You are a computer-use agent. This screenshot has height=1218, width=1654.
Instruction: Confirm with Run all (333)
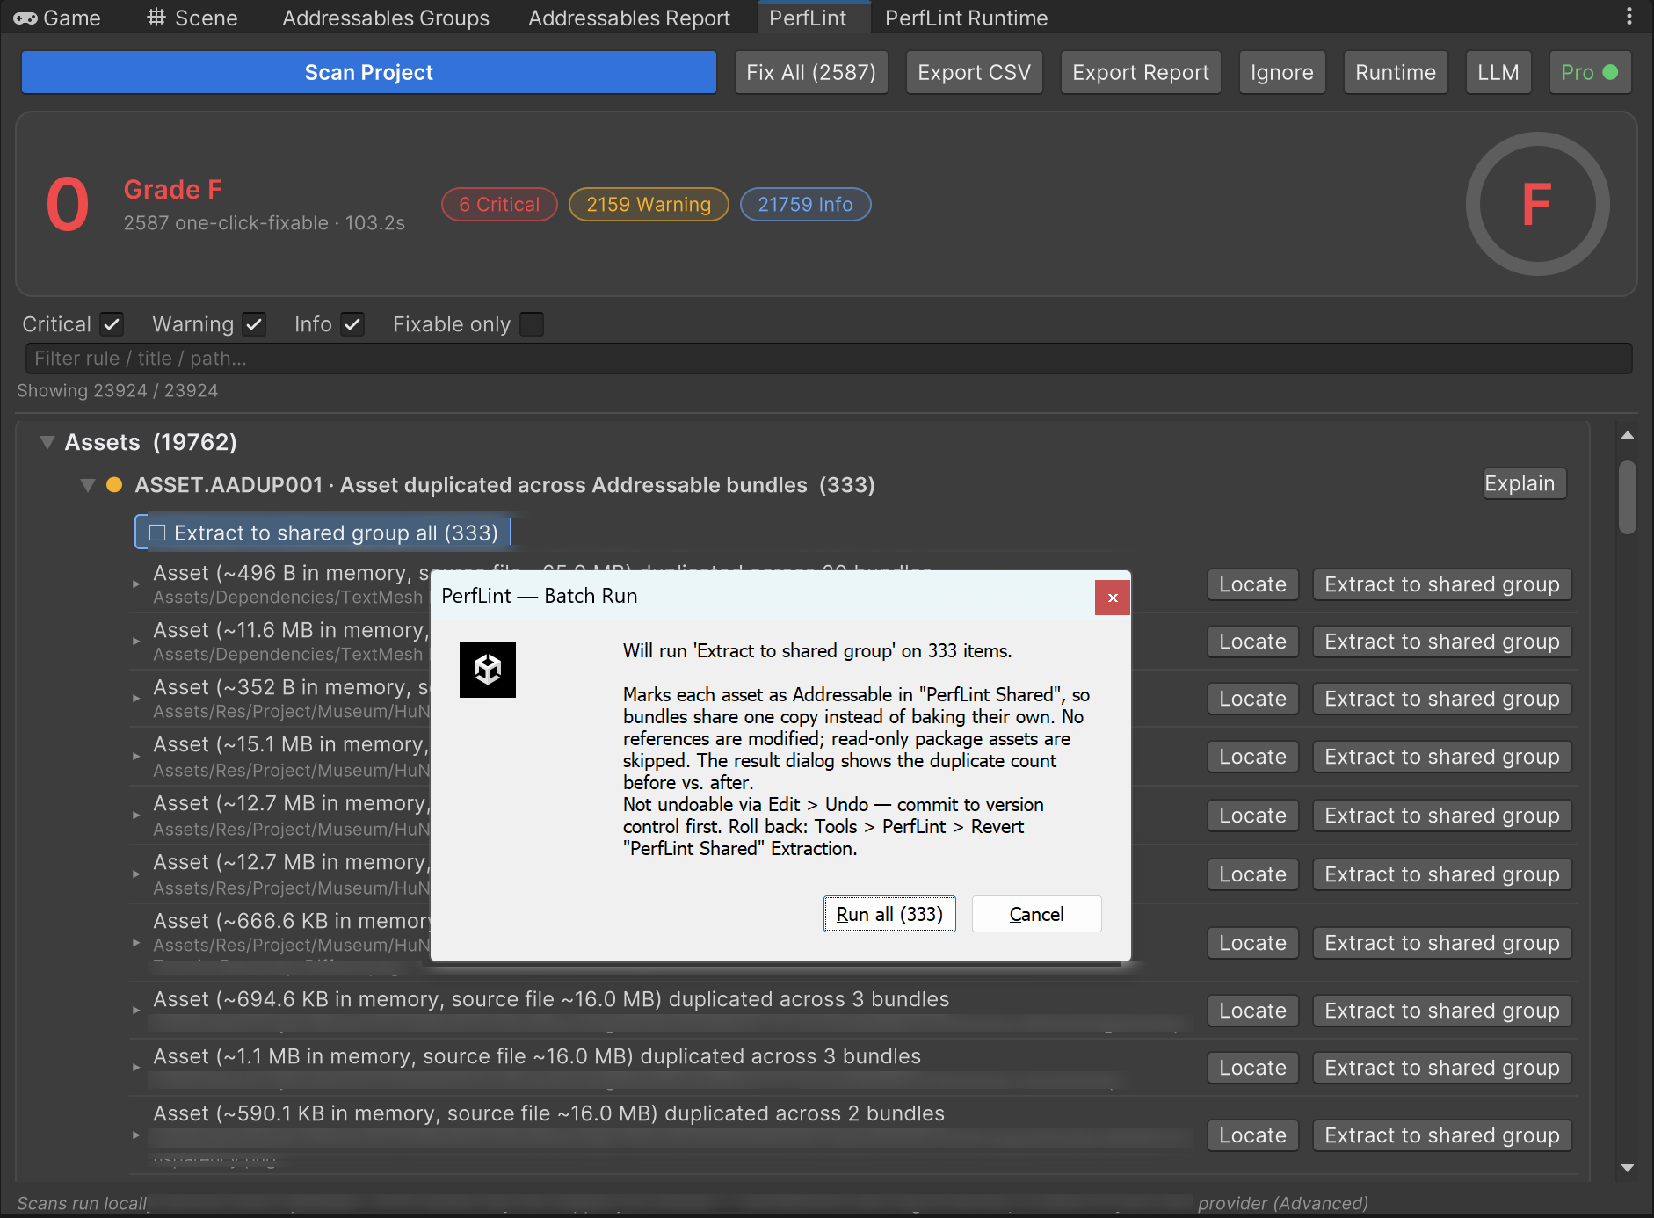click(889, 914)
